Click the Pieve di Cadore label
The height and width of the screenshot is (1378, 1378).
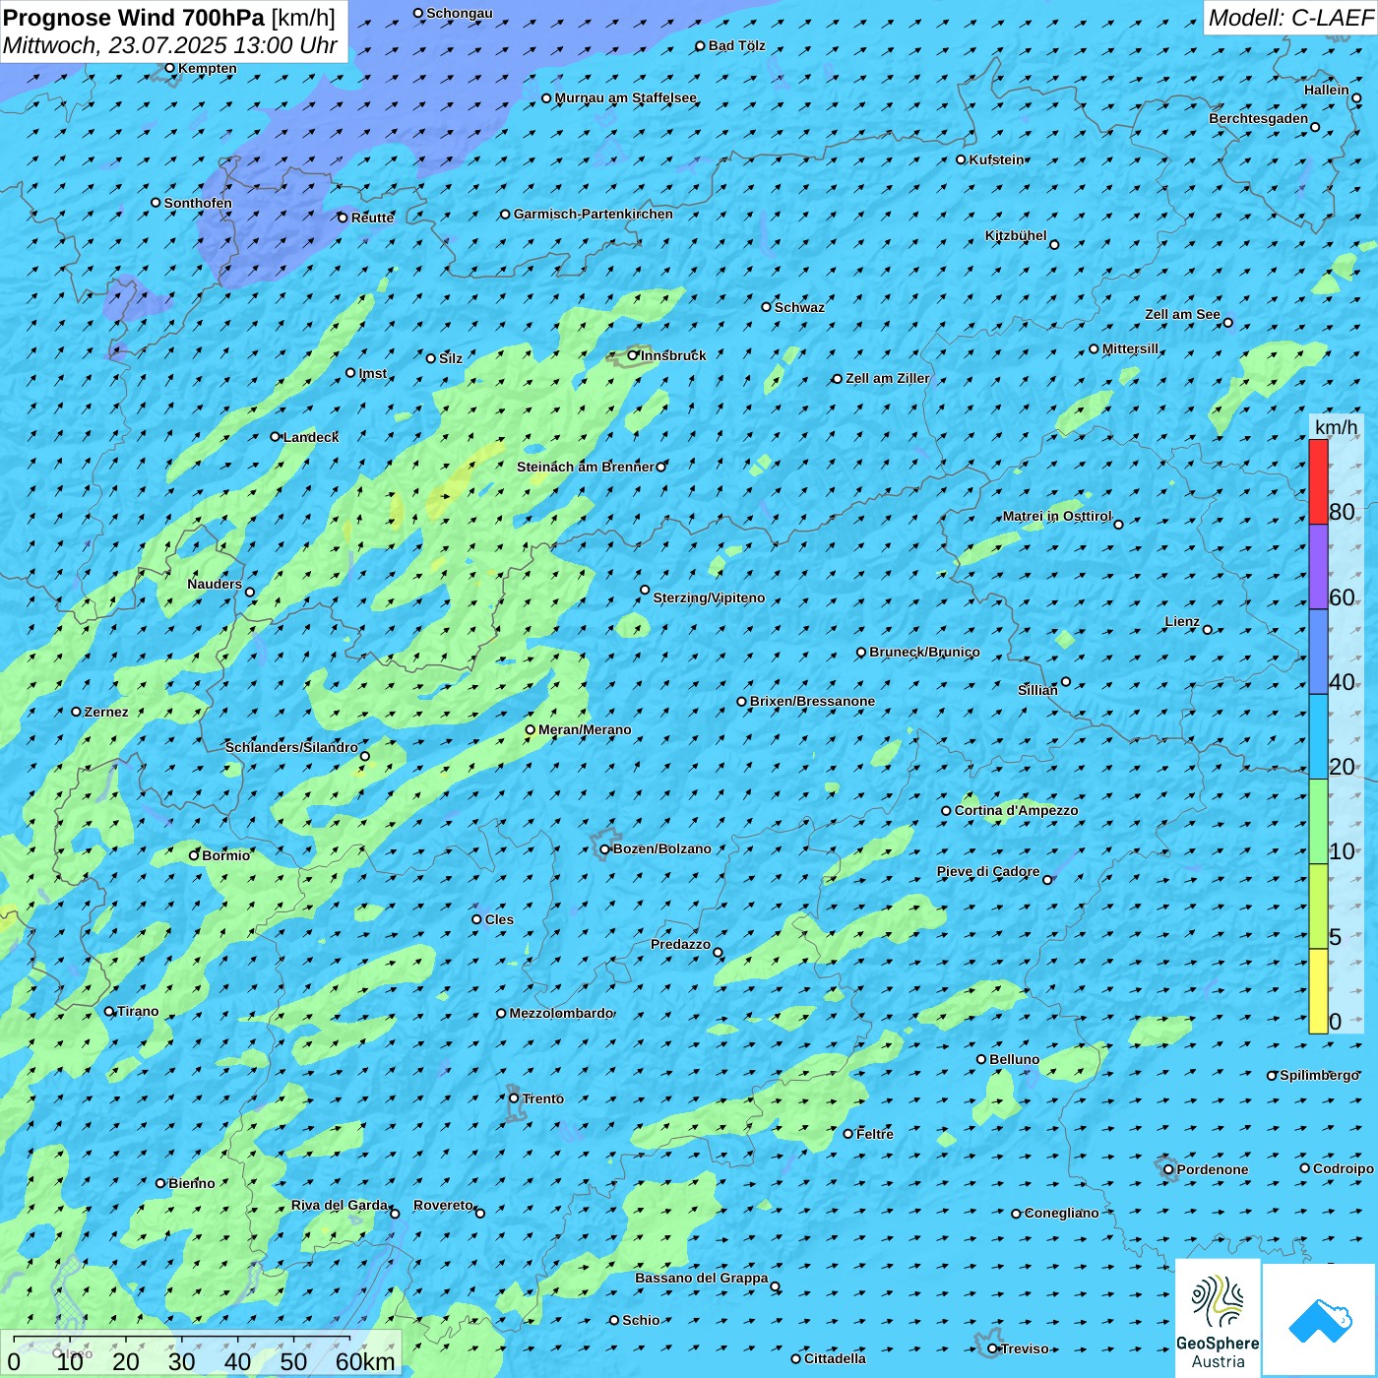(x=988, y=871)
